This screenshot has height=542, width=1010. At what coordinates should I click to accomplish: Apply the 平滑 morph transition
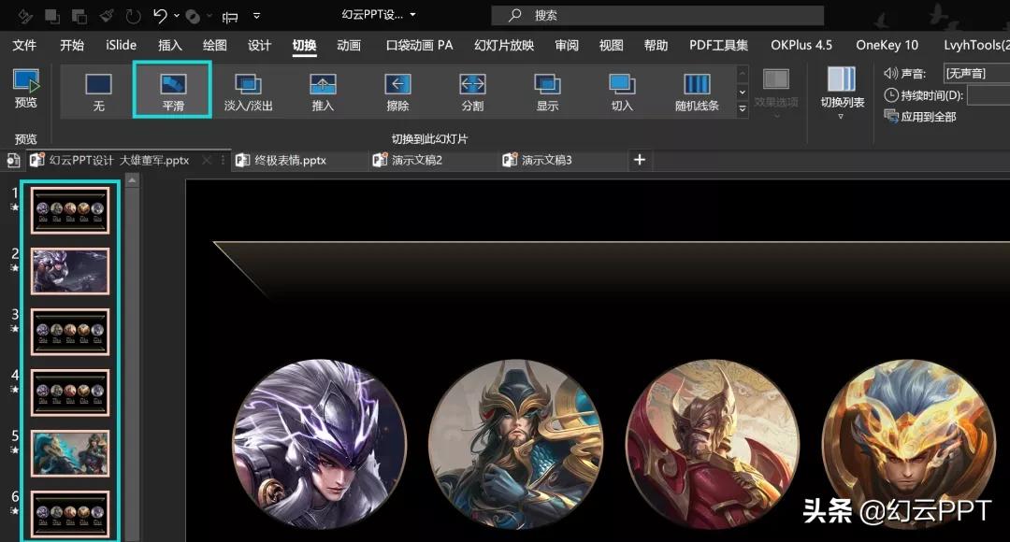(x=173, y=90)
